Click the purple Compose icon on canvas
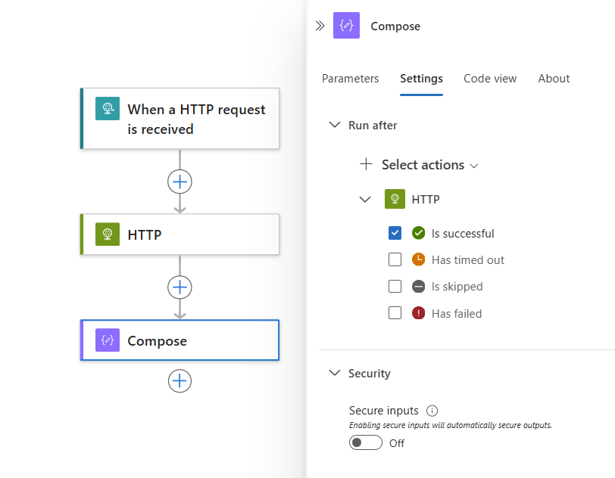The image size is (615, 478). [x=108, y=340]
